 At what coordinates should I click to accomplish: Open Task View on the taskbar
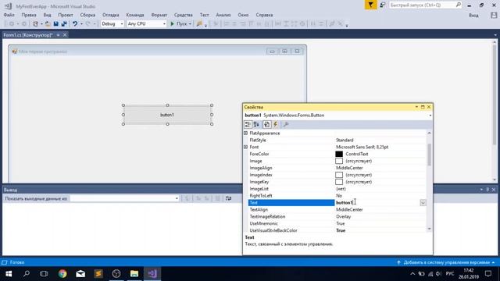point(44,274)
